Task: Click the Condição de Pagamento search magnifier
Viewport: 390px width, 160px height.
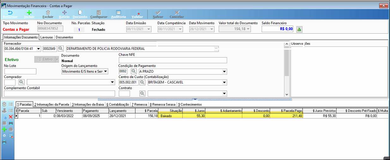Action: pyautogui.click(x=134, y=72)
